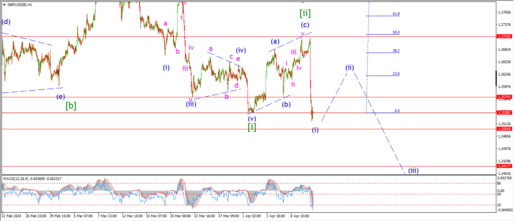
Task: Select the 61.8 Fibonacci level
Action: [396, 14]
